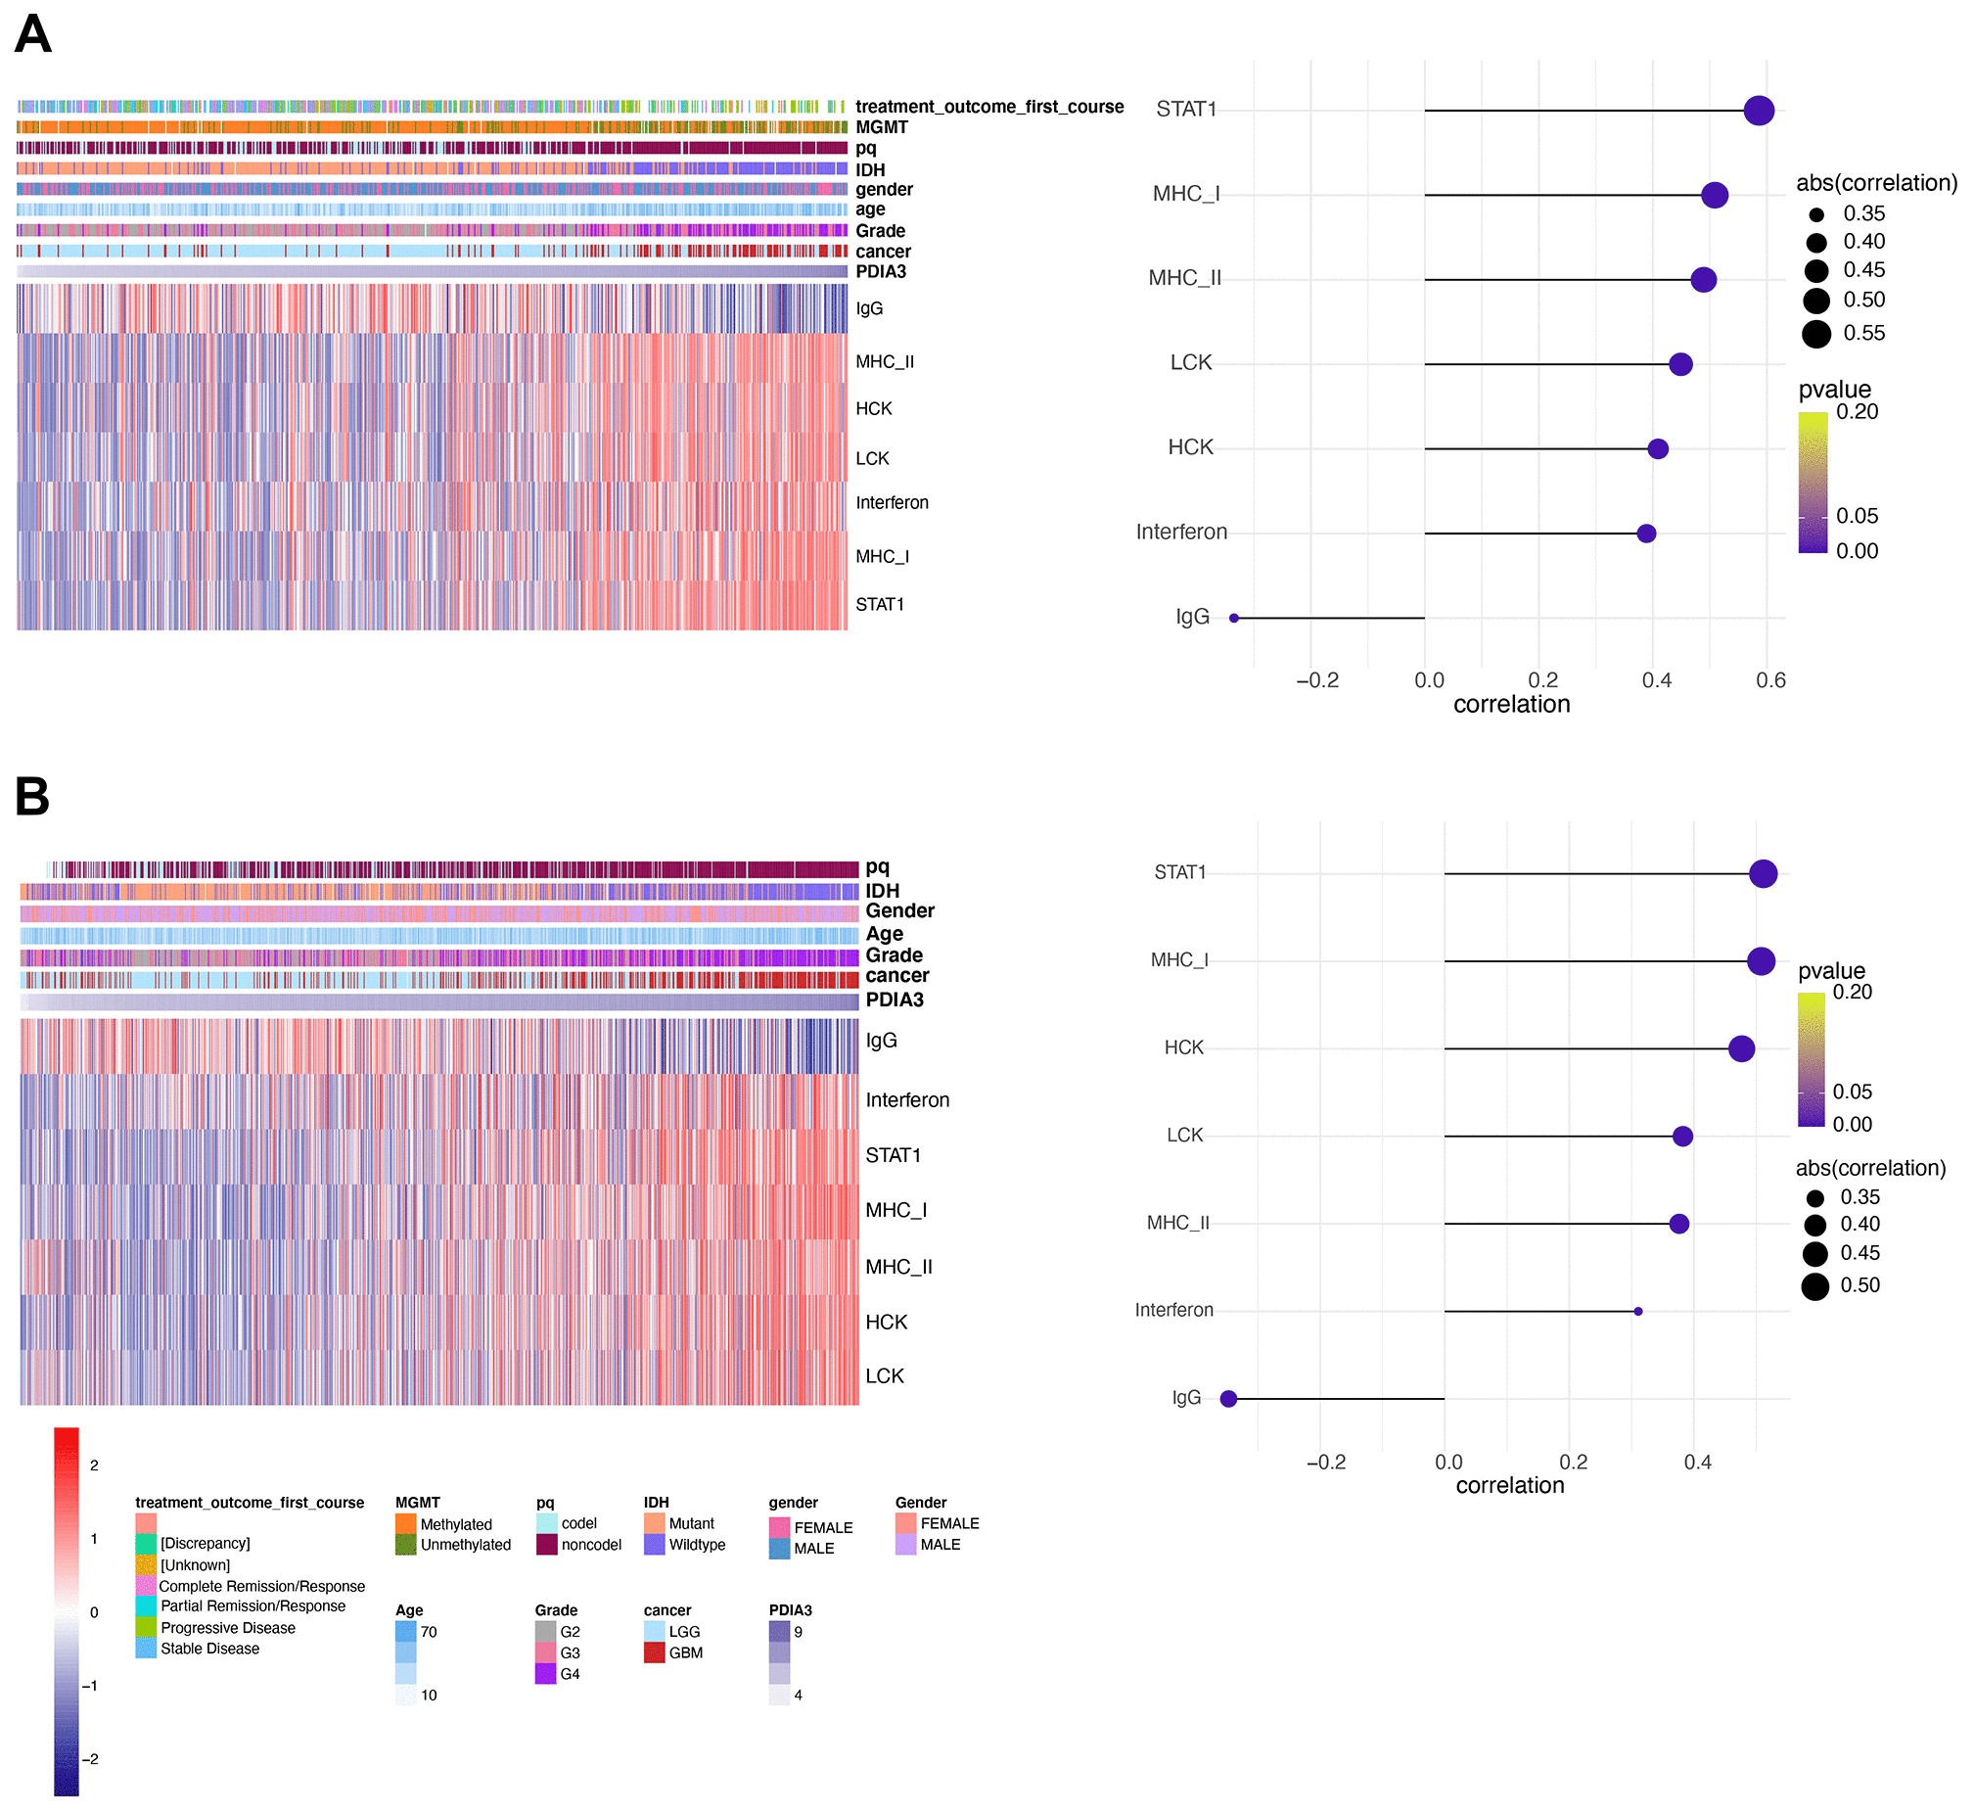
Task: Click the LGG cancer legend swatch
Action: pyautogui.click(x=655, y=1630)
